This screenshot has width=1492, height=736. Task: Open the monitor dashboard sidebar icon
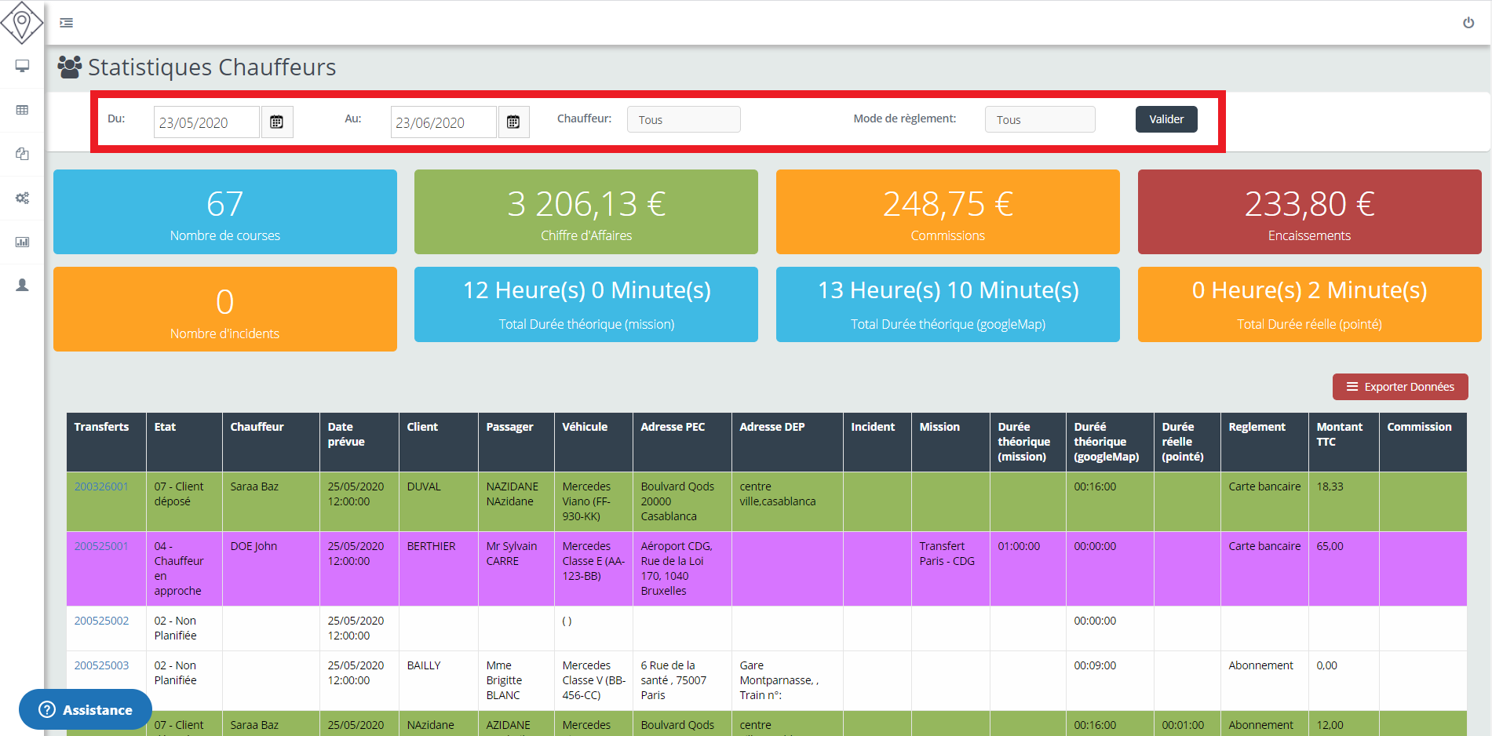[22, 66]
